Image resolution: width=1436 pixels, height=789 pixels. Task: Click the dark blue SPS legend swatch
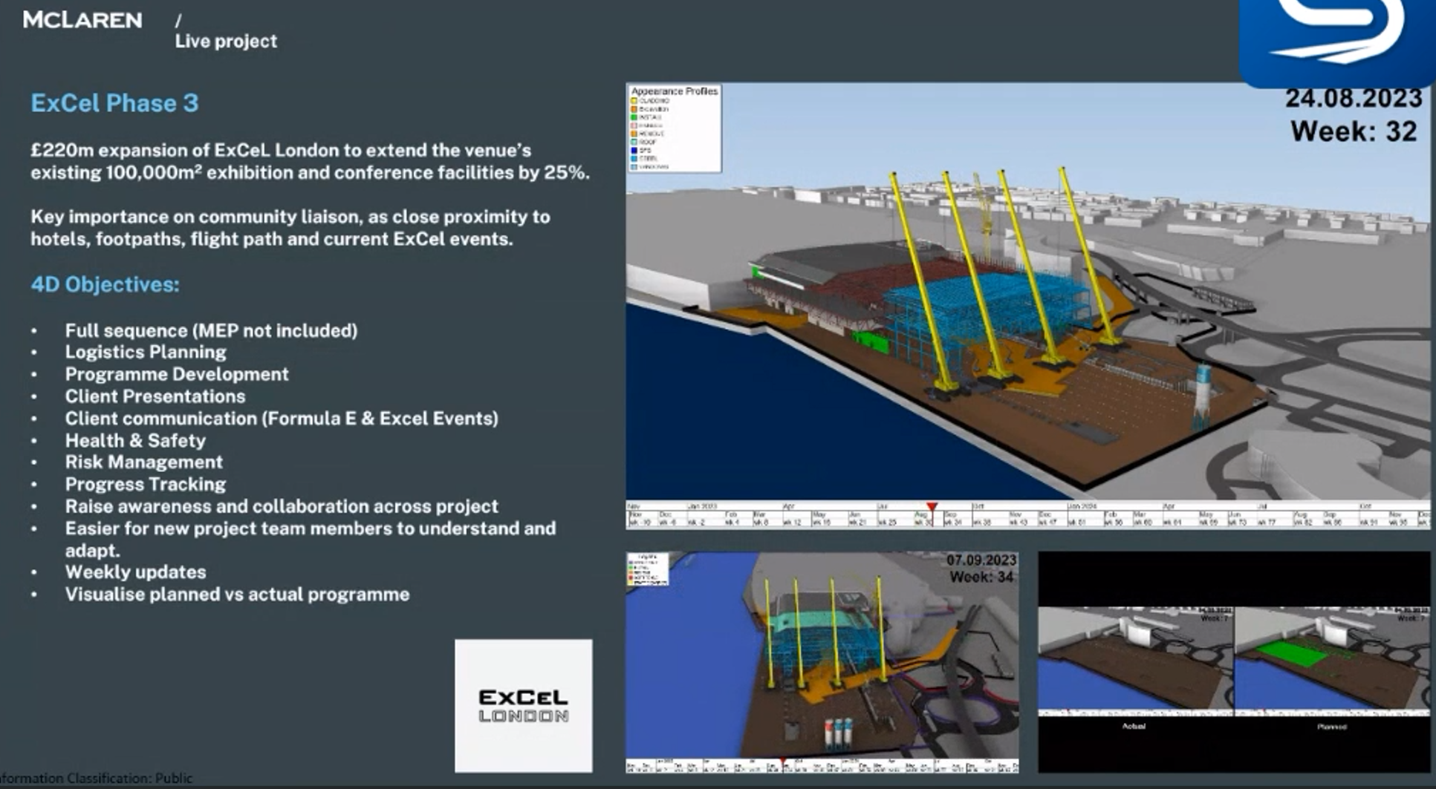(x=634, y=151)
